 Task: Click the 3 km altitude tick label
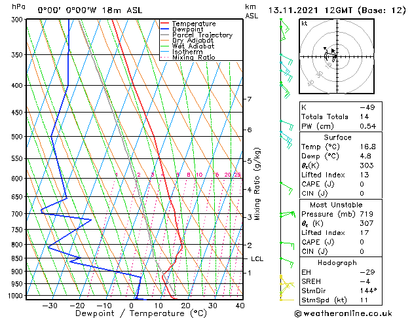point(250,217)
